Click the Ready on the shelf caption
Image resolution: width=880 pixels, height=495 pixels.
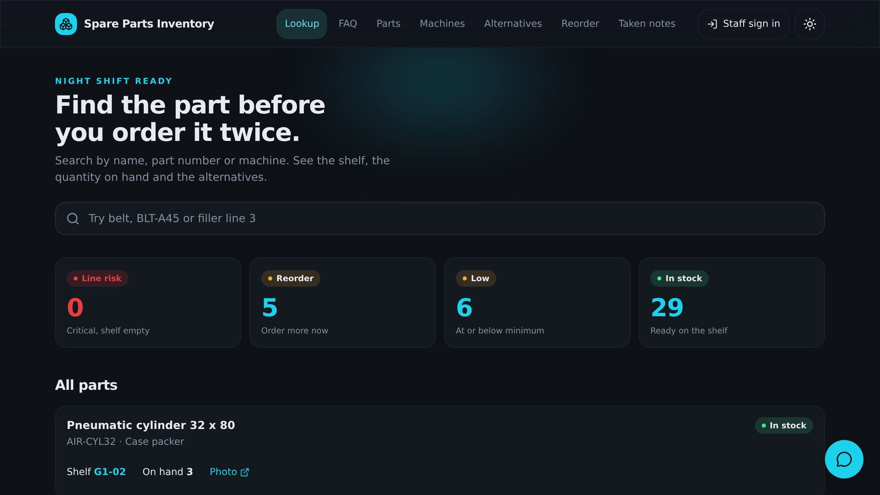pyautogui.click(x=689, y=331)
